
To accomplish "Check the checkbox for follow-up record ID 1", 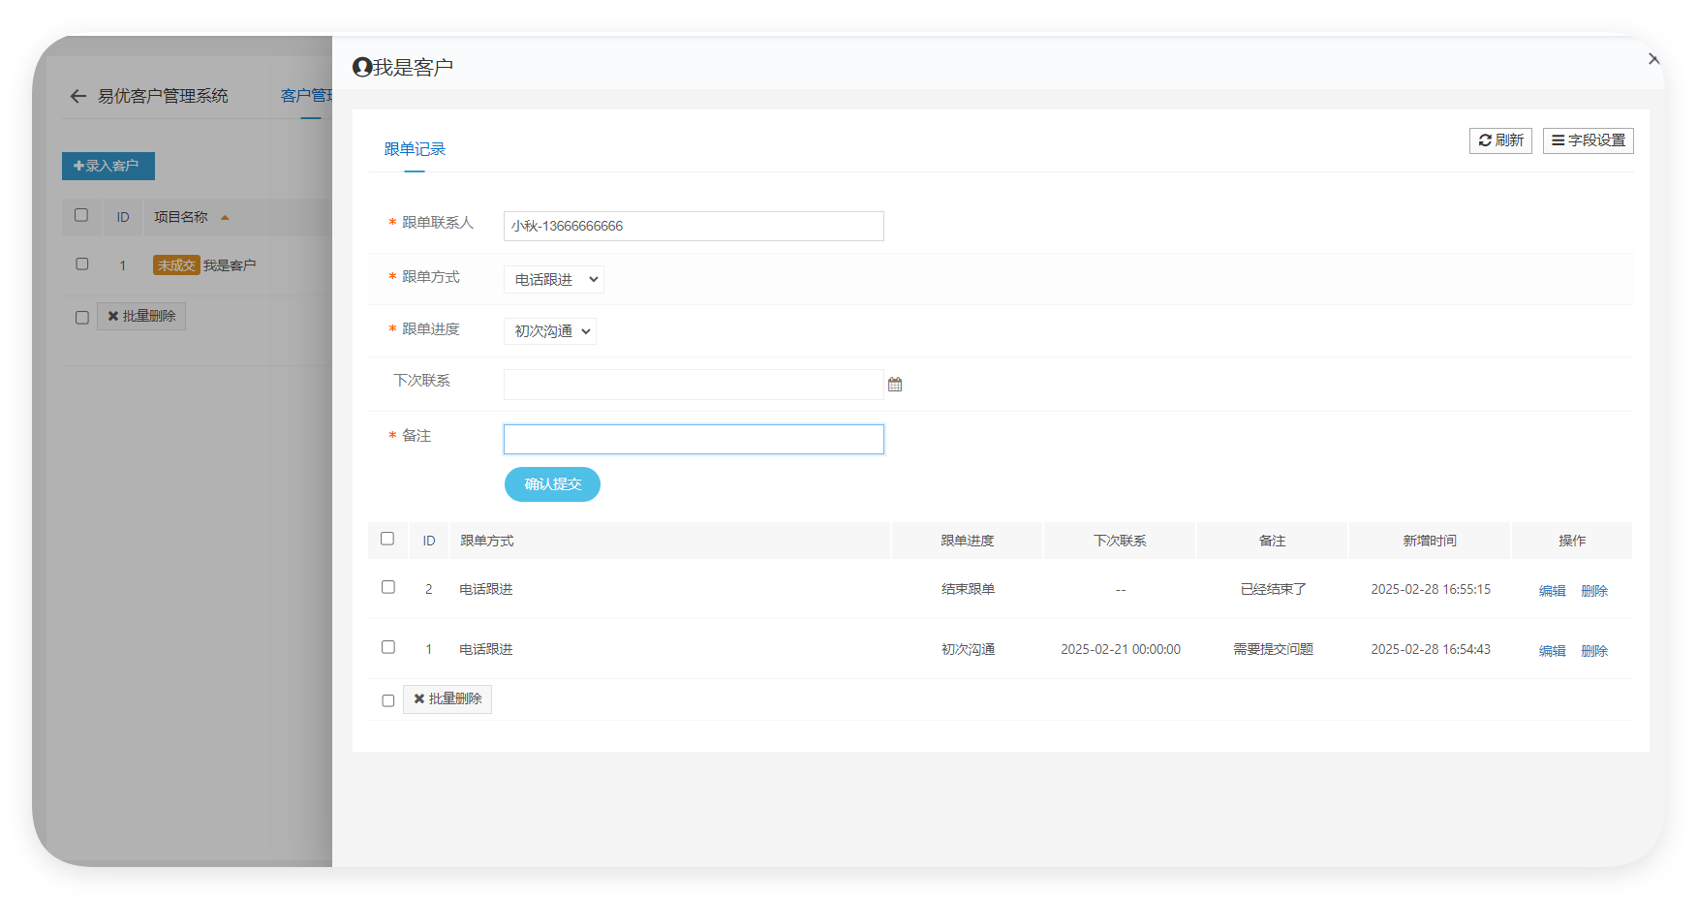I will pyautogui.click(x=388, y=647).
